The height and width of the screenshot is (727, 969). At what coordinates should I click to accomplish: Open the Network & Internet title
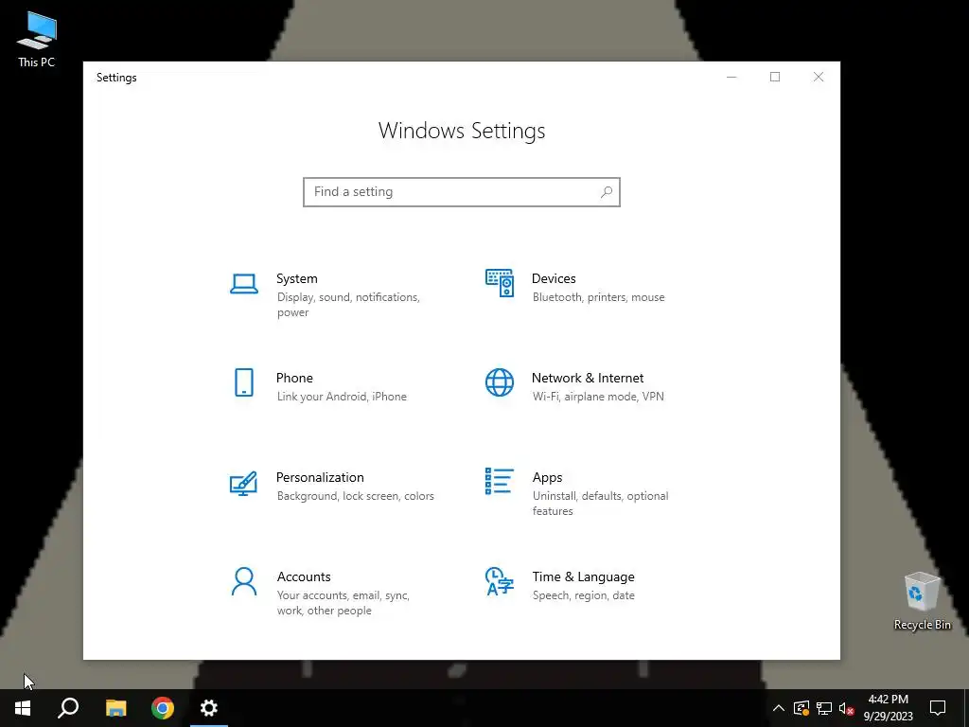click(x=588, y=379)
